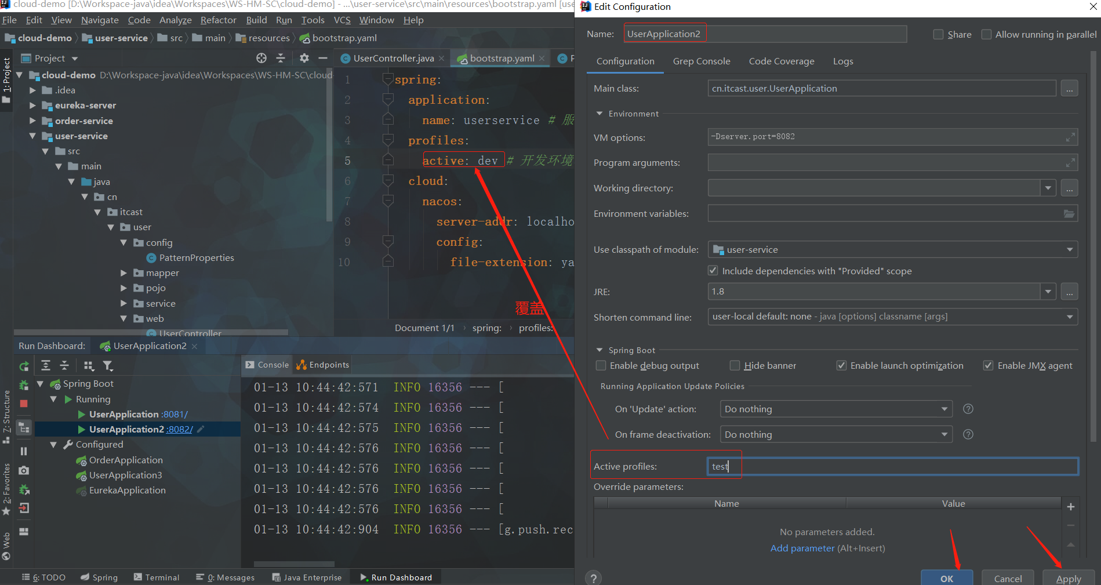This screenshot has width=1101, height=585.
Task: Open Working directory dropdown arrow
Action: 1048,188
